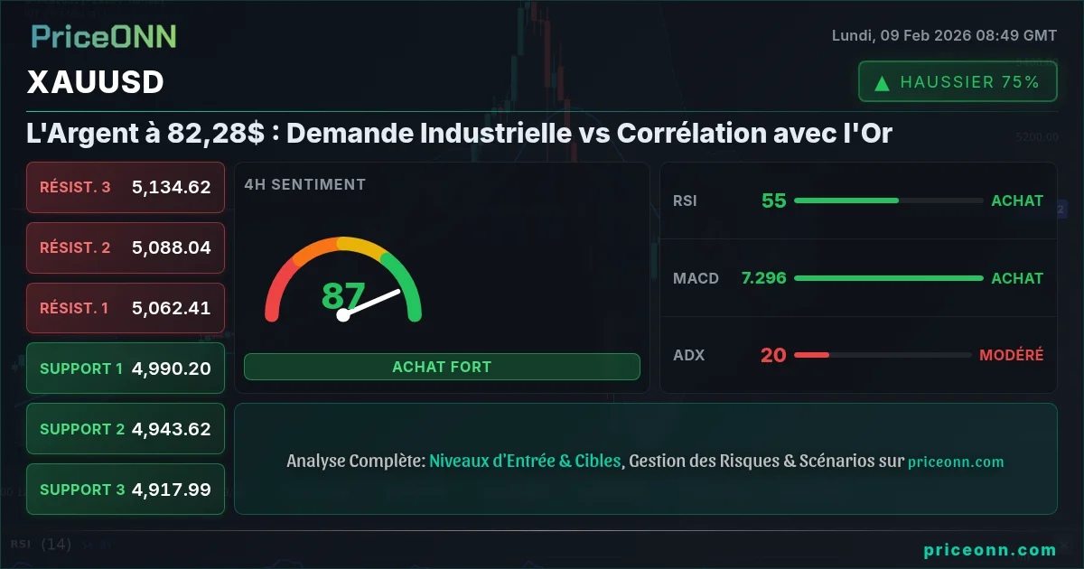This screenshot has width=1084, height=569.
Task: Click the Résist. 1 level 5,062.41
Action: 126,308
